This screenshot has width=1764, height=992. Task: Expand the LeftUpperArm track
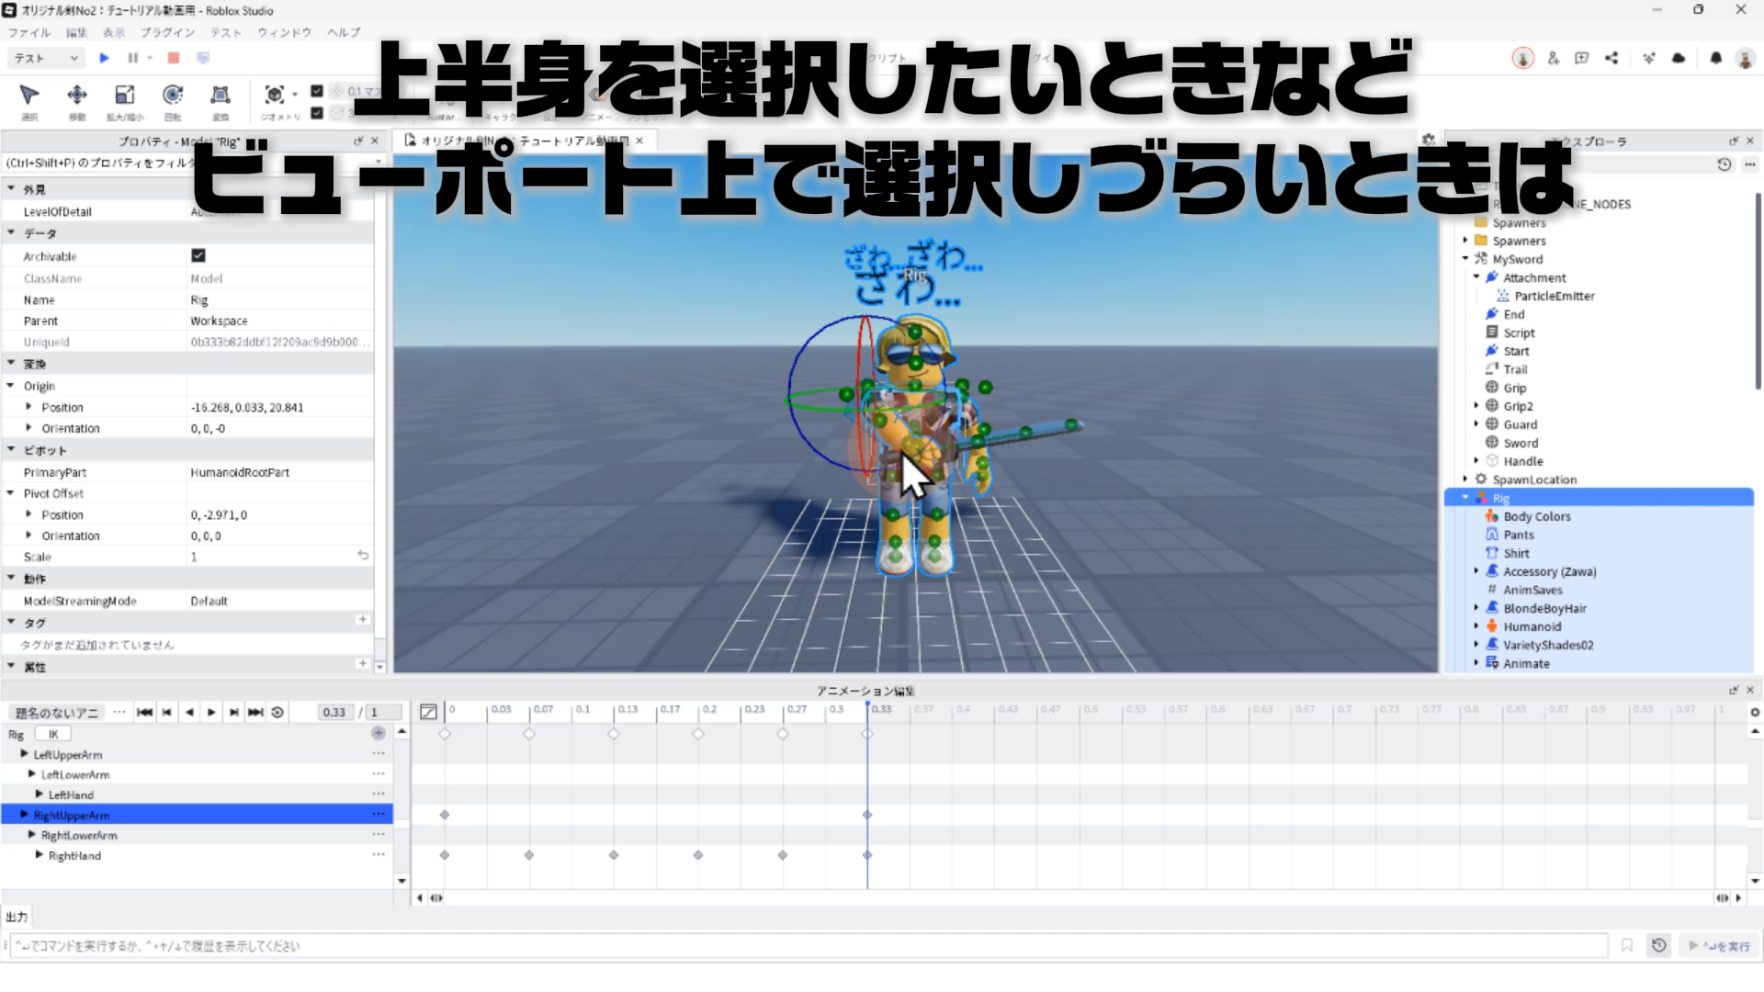(x=25, y=754)
